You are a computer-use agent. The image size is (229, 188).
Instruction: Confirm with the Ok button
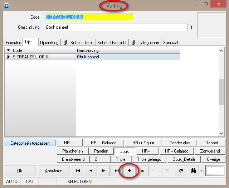pos(20,170)
